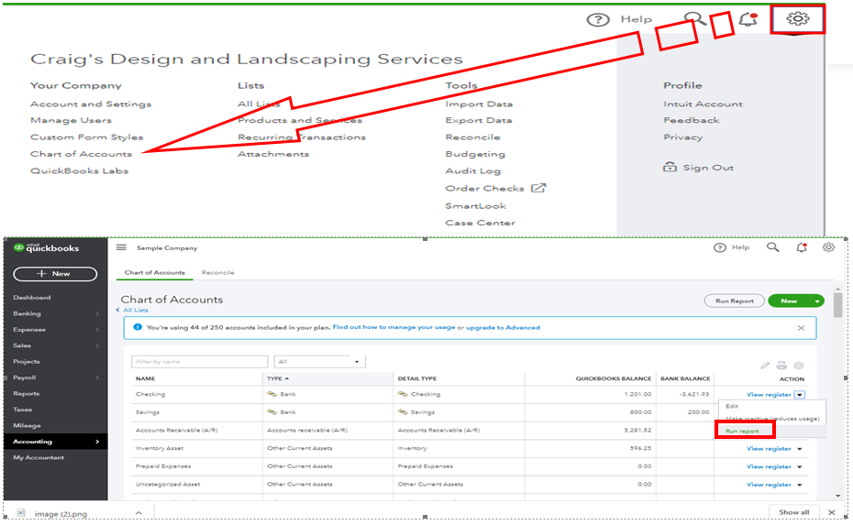
Task: Open QuickBooks Labs in settings menu
Action: click(x=80, y=170)
